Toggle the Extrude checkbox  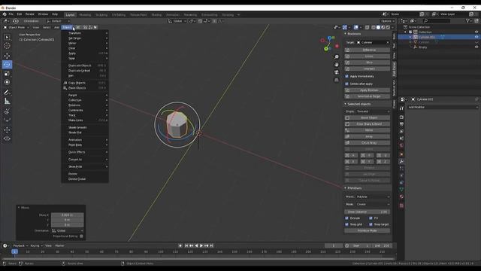[x=347, y=218]
